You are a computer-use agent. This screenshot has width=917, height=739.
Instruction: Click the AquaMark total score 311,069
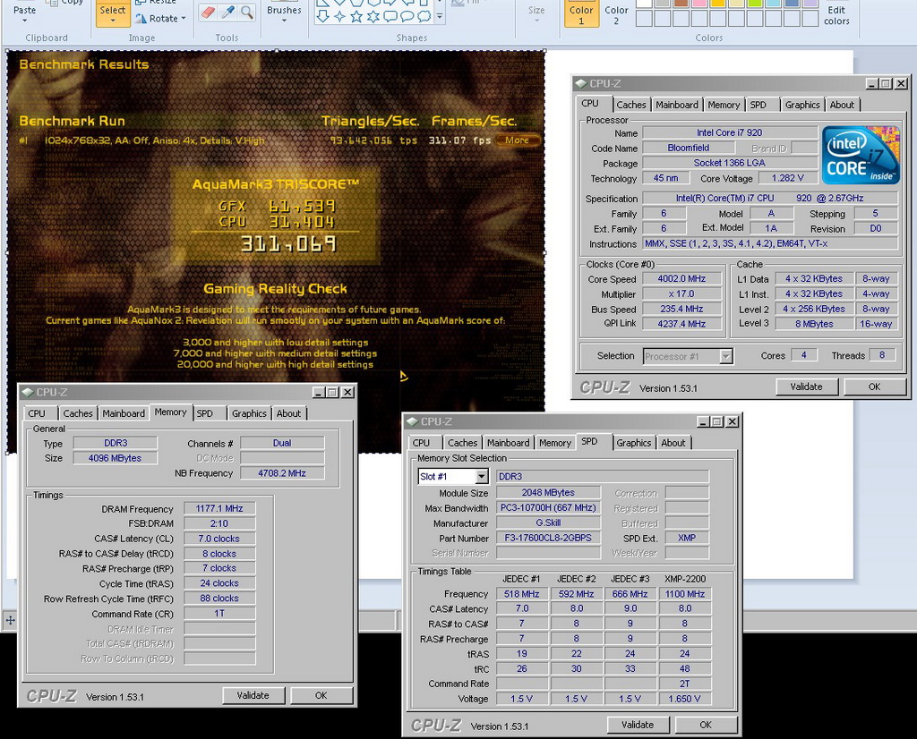tap(288, 243)
